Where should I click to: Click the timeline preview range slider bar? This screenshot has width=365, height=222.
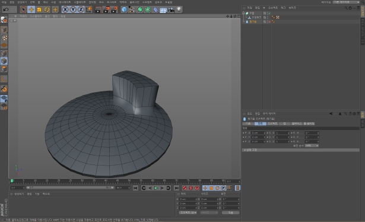click(70, 188)
